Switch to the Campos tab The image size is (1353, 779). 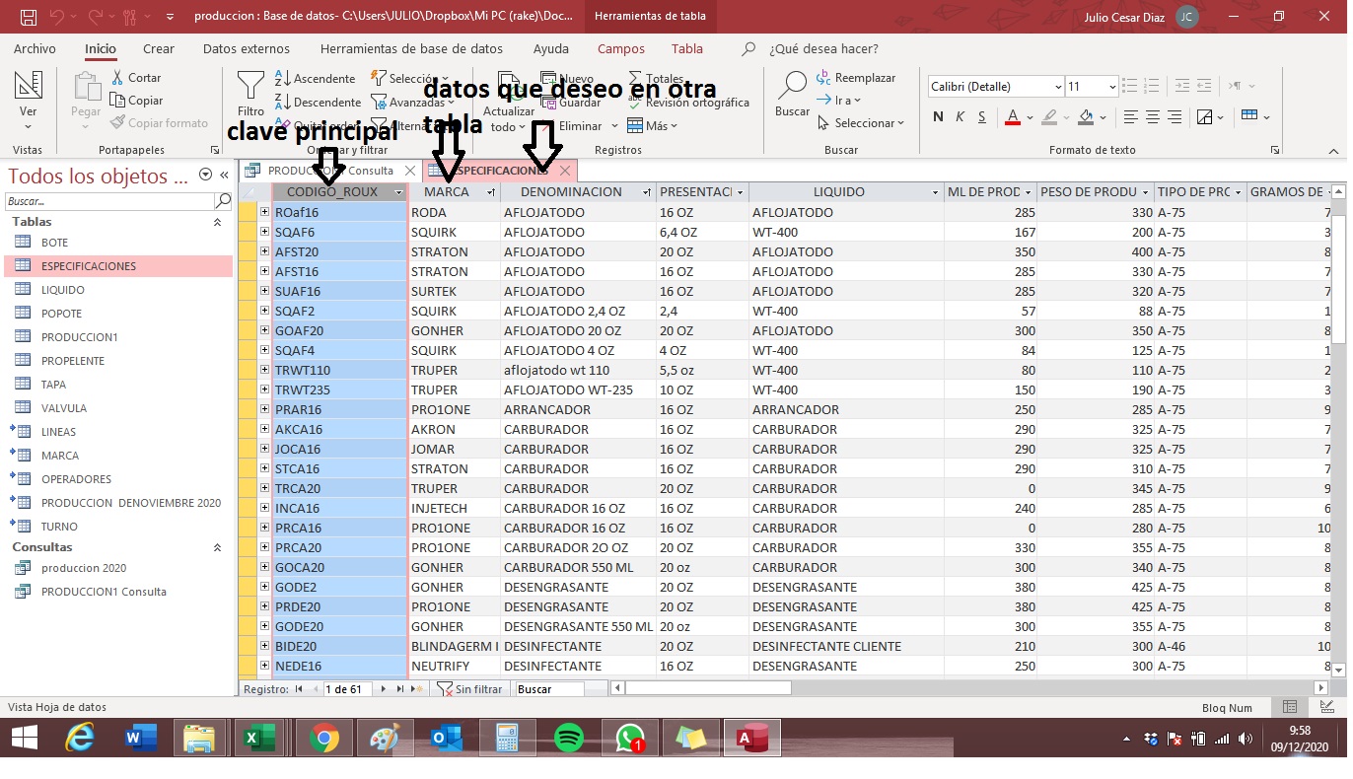coord(621,48)
